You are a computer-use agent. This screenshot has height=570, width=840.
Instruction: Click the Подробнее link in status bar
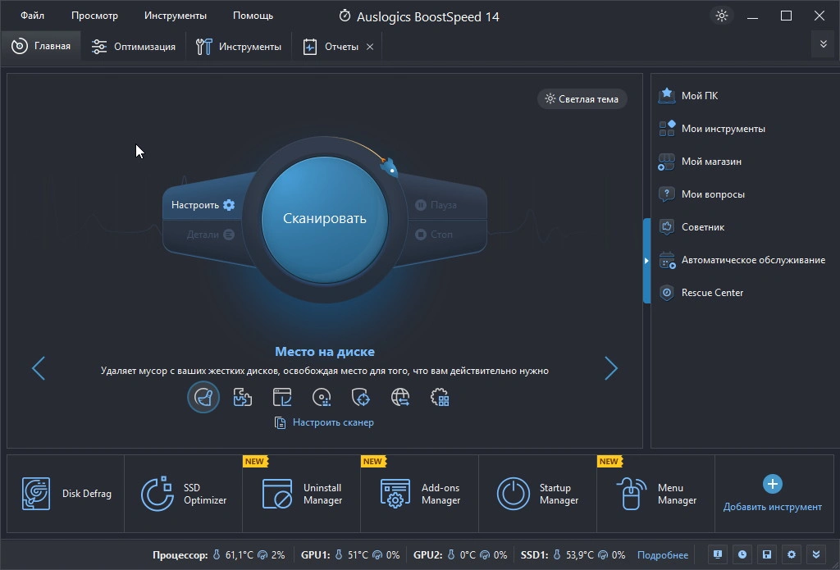[x=663, y=555]
